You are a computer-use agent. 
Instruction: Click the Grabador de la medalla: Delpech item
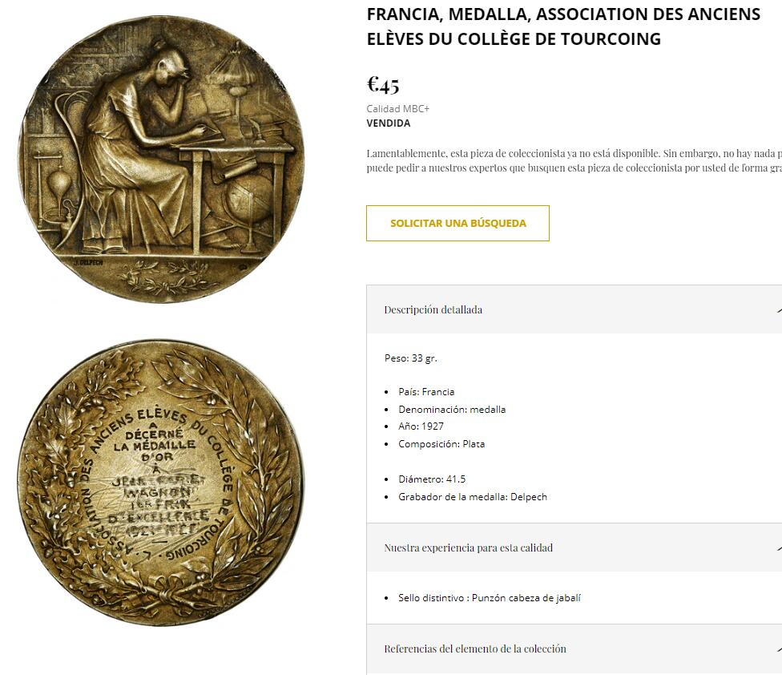(x=473, y=497)
